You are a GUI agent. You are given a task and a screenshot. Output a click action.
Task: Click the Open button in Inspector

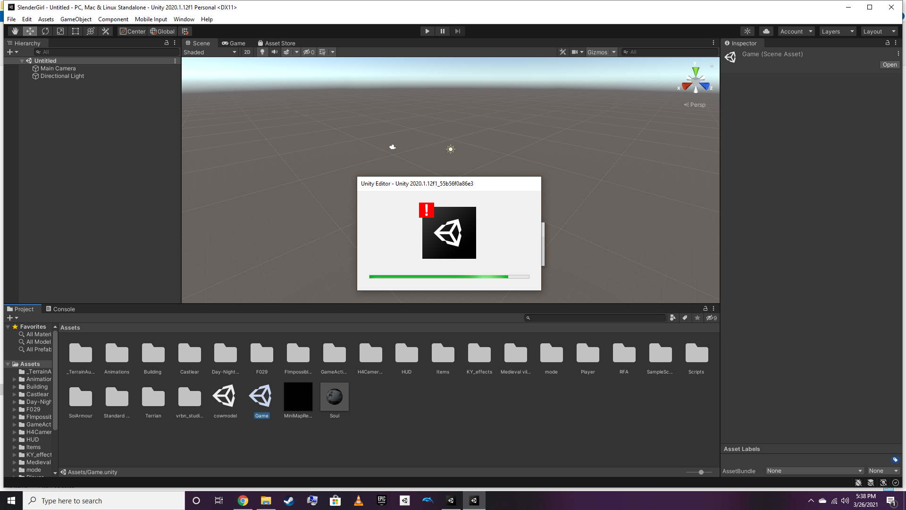889,65
